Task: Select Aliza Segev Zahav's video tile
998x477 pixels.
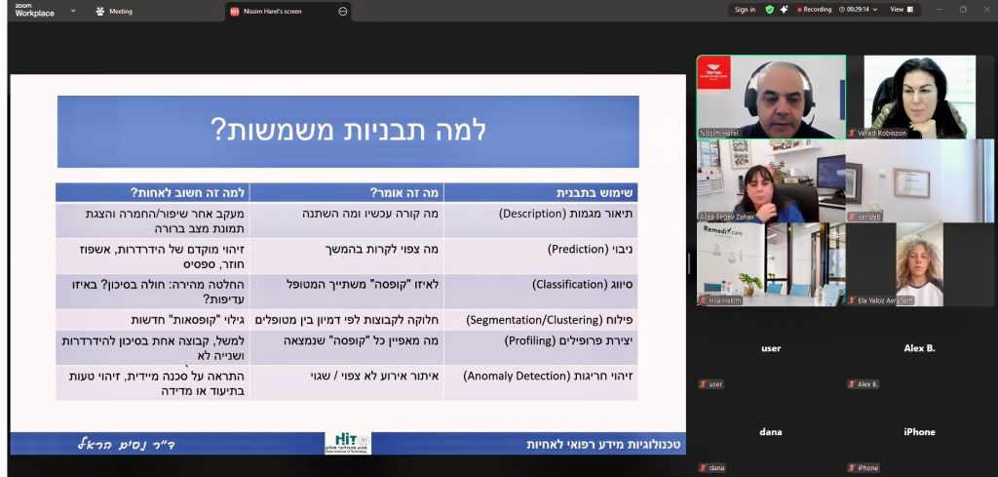Action: coord(770,180)
